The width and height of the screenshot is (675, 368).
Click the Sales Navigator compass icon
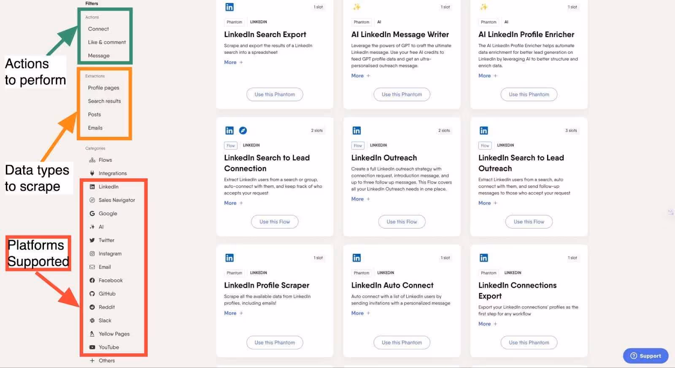(x=92, y=200)
